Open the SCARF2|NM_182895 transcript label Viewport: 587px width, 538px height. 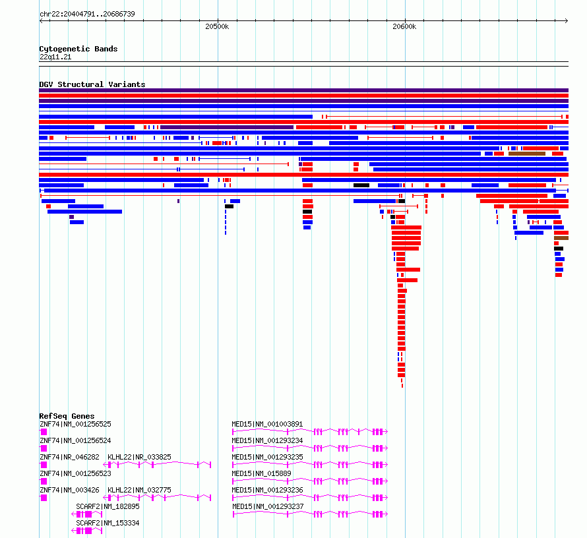(x=108, y=506)
